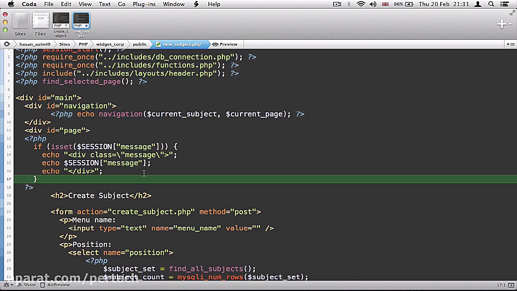Open the Coda application menu

29,4
